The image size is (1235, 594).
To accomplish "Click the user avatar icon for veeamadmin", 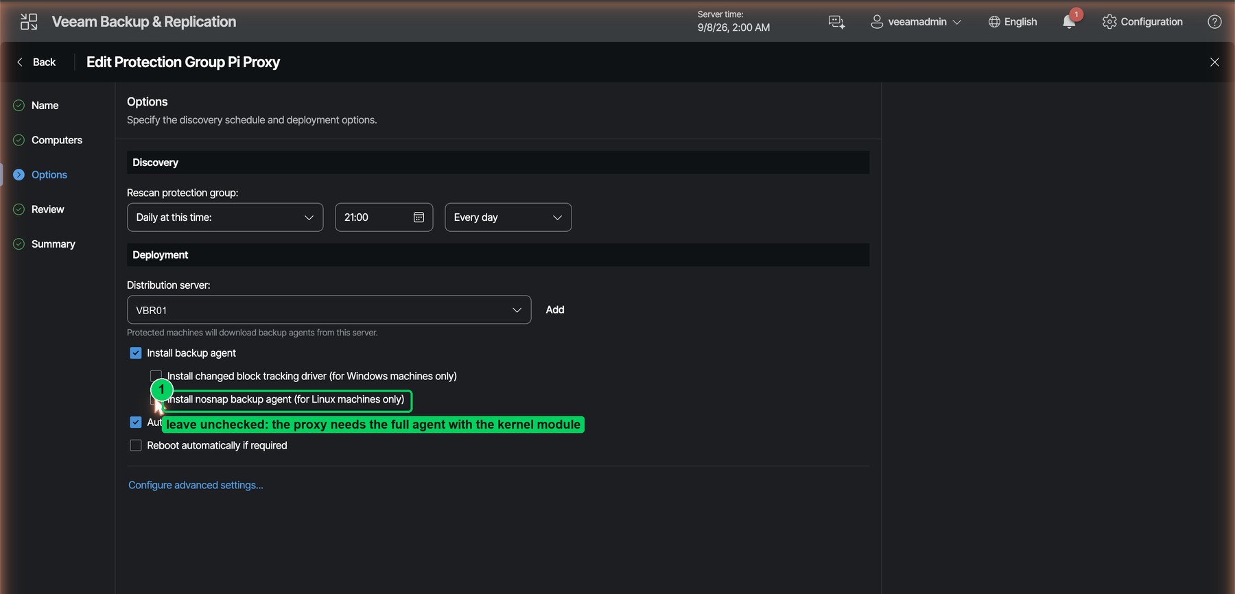I will (x=877, y=22).
